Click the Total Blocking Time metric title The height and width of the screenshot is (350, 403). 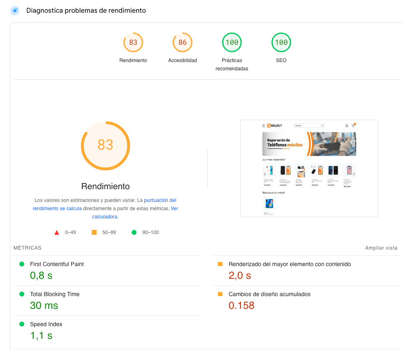pyautogui.click(x=55, y=294)
